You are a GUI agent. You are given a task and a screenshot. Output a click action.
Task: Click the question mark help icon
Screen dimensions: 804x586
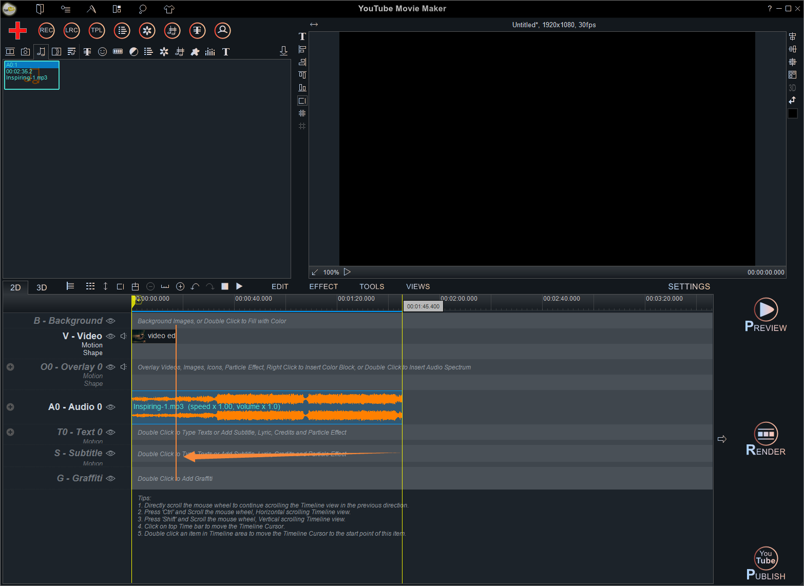coord(770,8)
